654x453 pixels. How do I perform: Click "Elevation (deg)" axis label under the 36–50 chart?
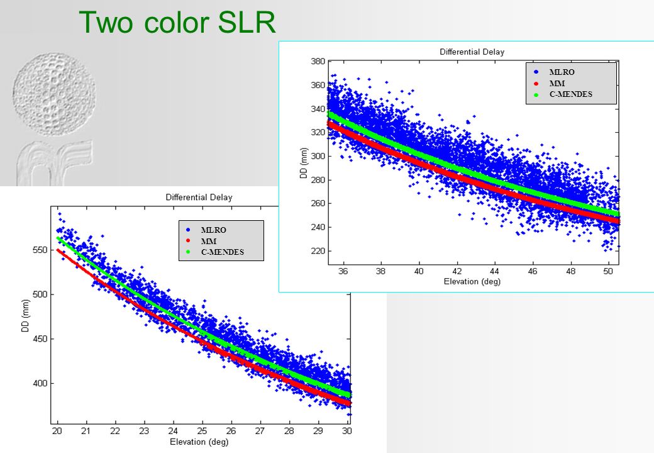(x=472, y=282)
